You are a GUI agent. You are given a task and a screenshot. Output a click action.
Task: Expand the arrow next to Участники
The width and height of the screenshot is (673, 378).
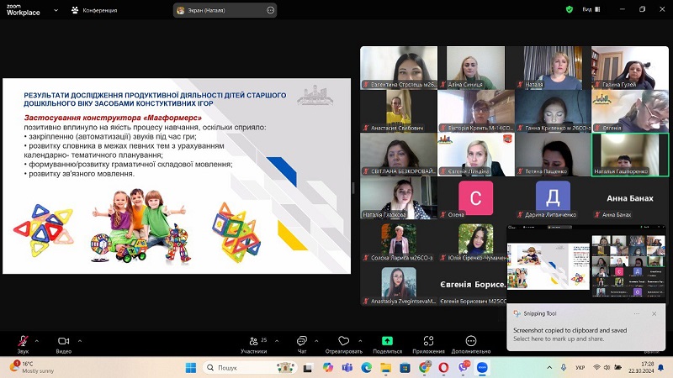click(x=277, y=341)
